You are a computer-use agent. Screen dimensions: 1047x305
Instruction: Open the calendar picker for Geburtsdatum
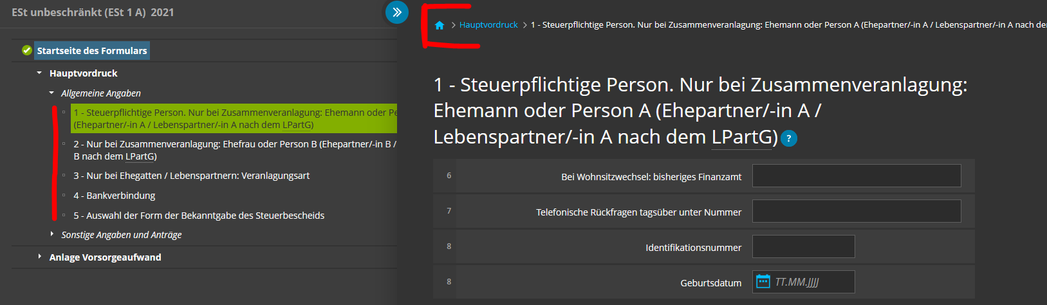763,282
